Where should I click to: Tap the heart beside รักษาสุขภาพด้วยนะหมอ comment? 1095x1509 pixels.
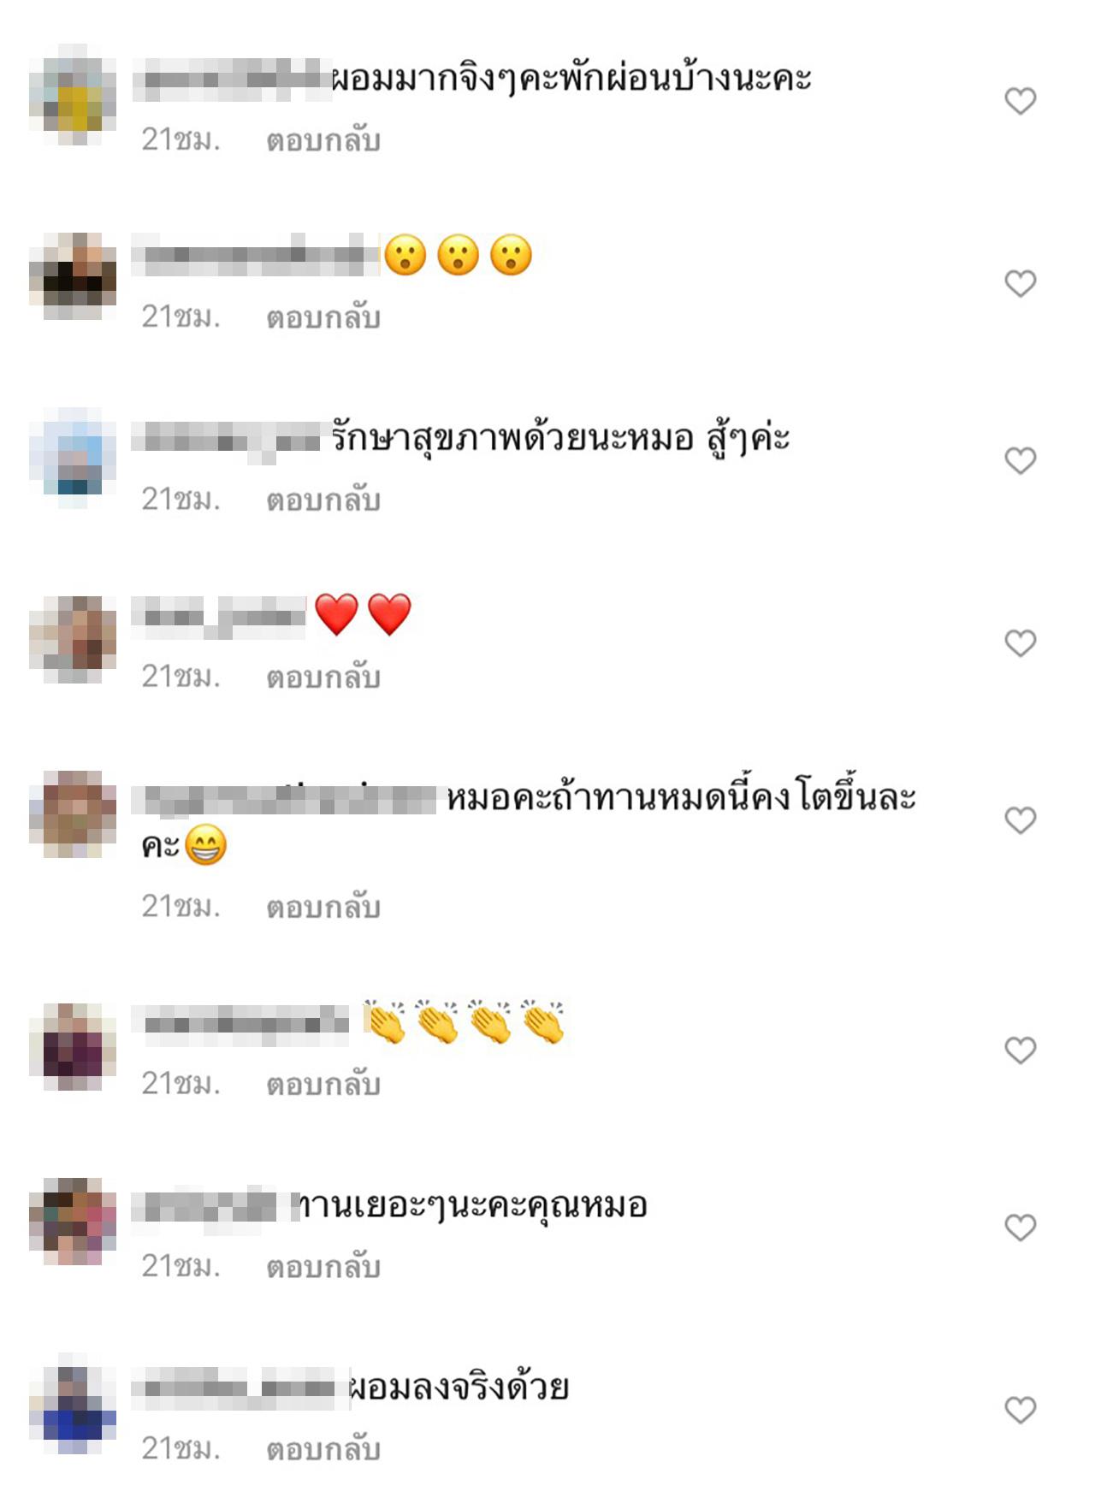click(1020, 460)
